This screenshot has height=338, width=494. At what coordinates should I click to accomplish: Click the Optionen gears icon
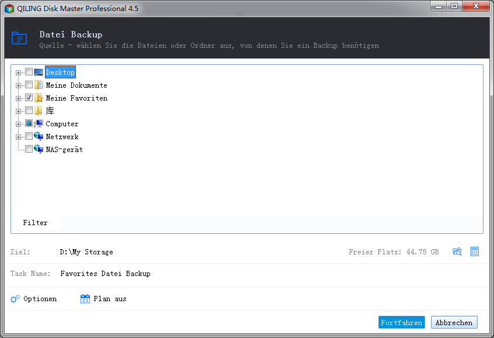(x=15, y=299)
